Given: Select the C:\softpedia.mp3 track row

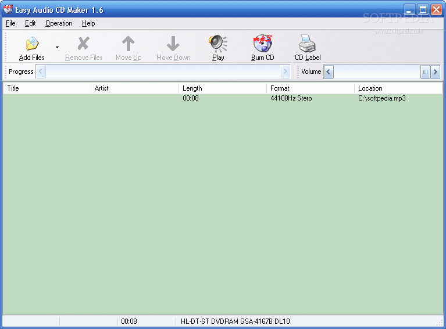Looking at the screenshot, I should point(223,98).
